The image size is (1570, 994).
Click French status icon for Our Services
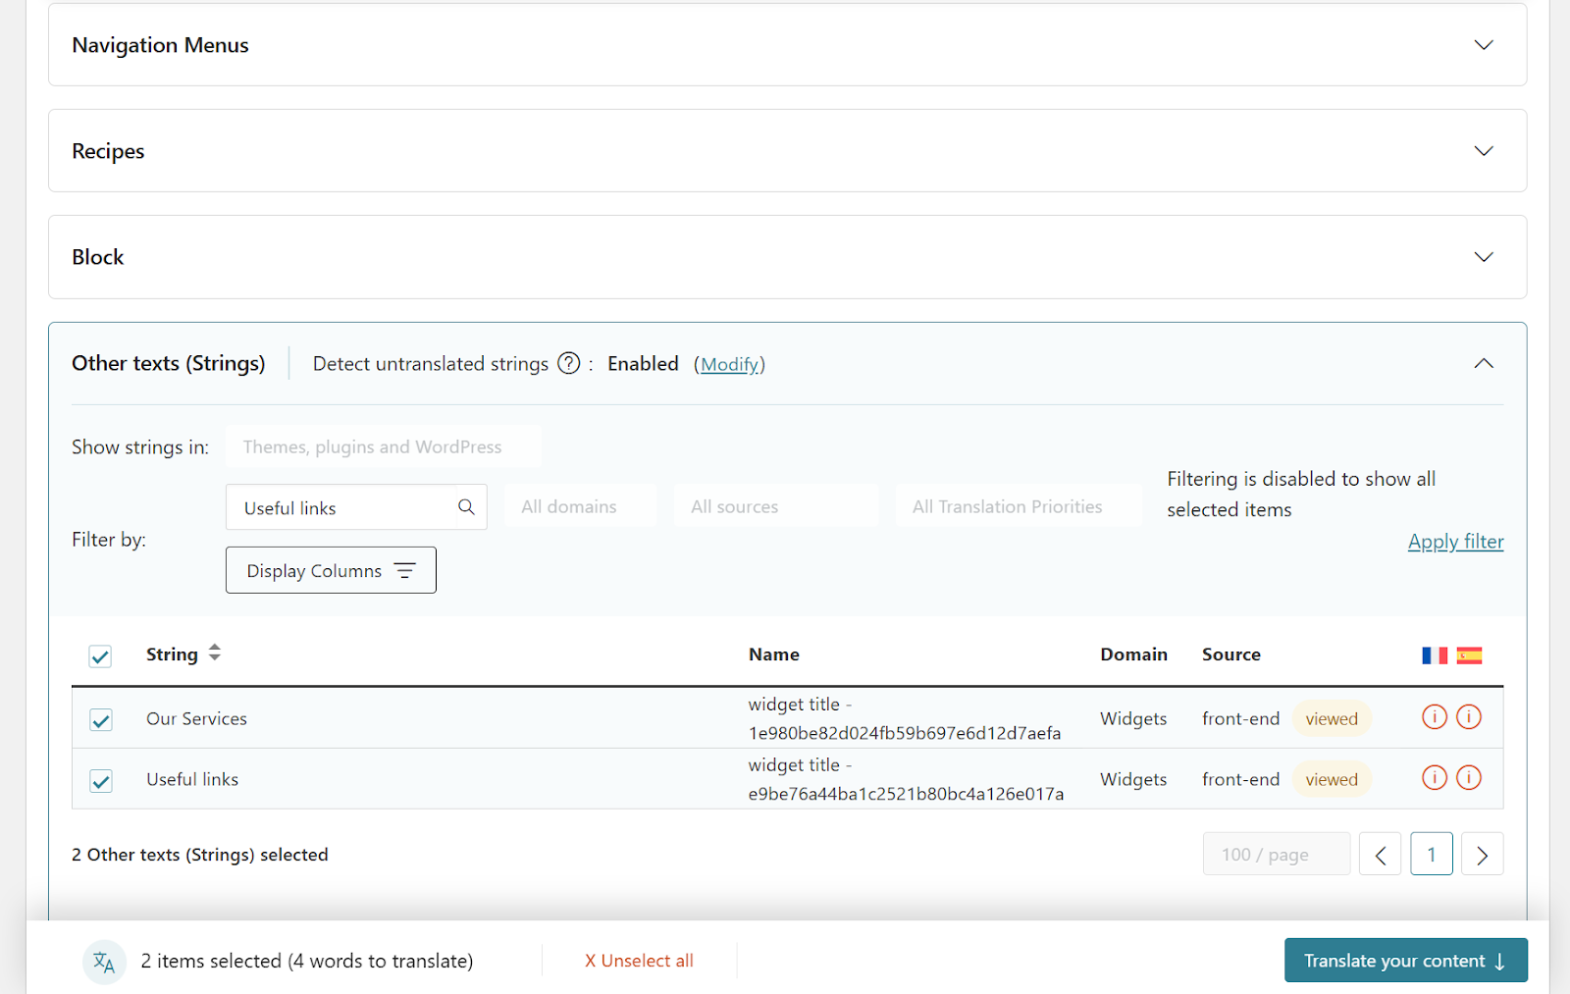[1434, 717]
